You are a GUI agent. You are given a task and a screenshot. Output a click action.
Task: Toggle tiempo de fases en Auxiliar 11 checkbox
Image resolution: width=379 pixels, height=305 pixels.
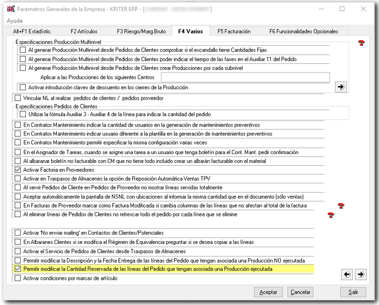(x=23, y=59)
